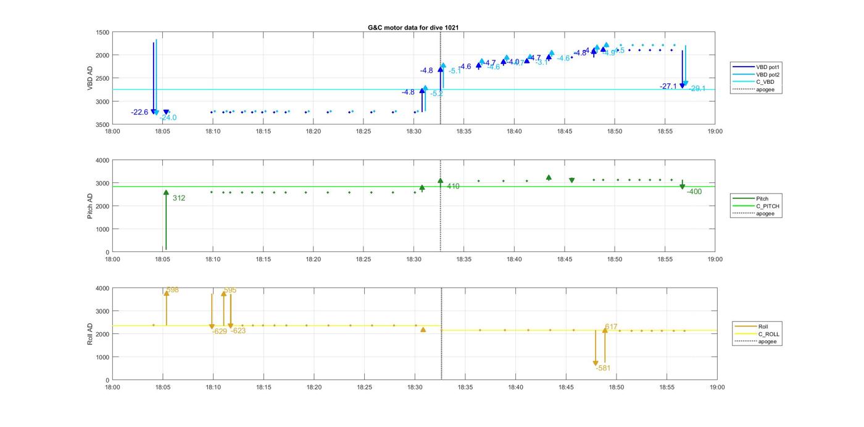Image resolution: width=864 pixels, height=427 pixels.
Task: Click the '-22.6' data label in VBD plot
Action: click(139, 112)
